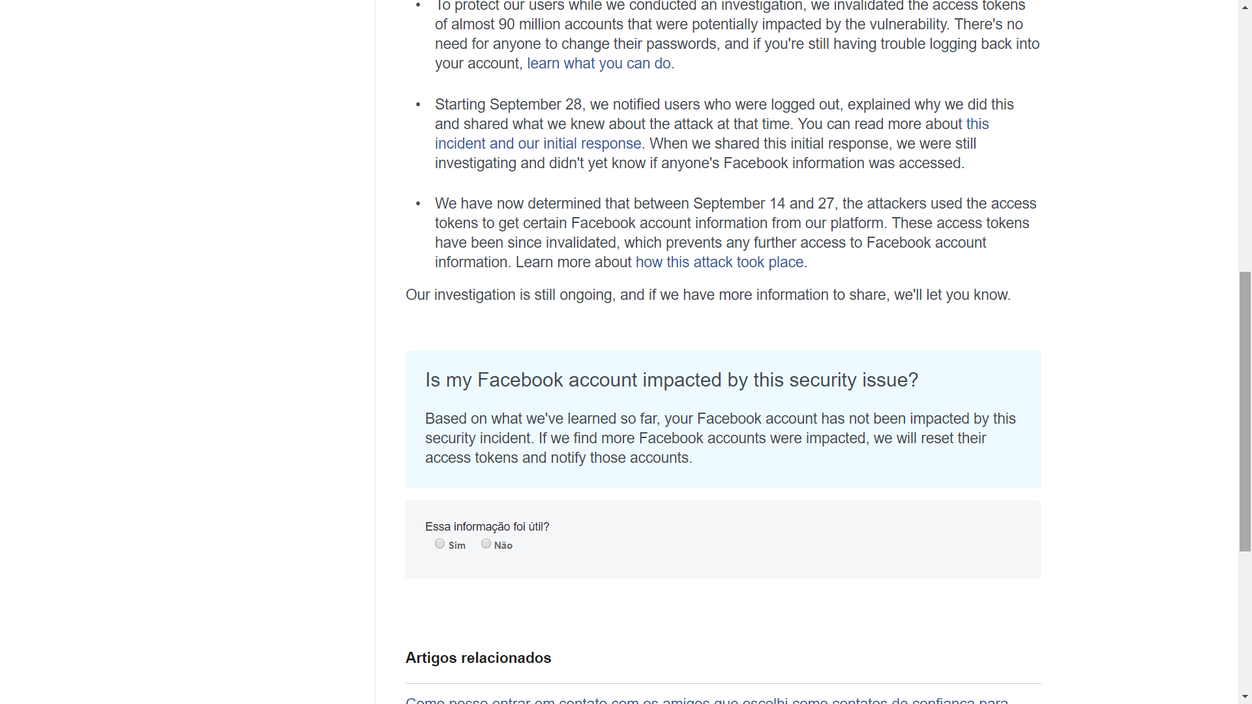Image resolution: width=1252 pixels, height=704 pixels.
Task: Click the scrollbar down arrow
Action: click(1245, 697)
